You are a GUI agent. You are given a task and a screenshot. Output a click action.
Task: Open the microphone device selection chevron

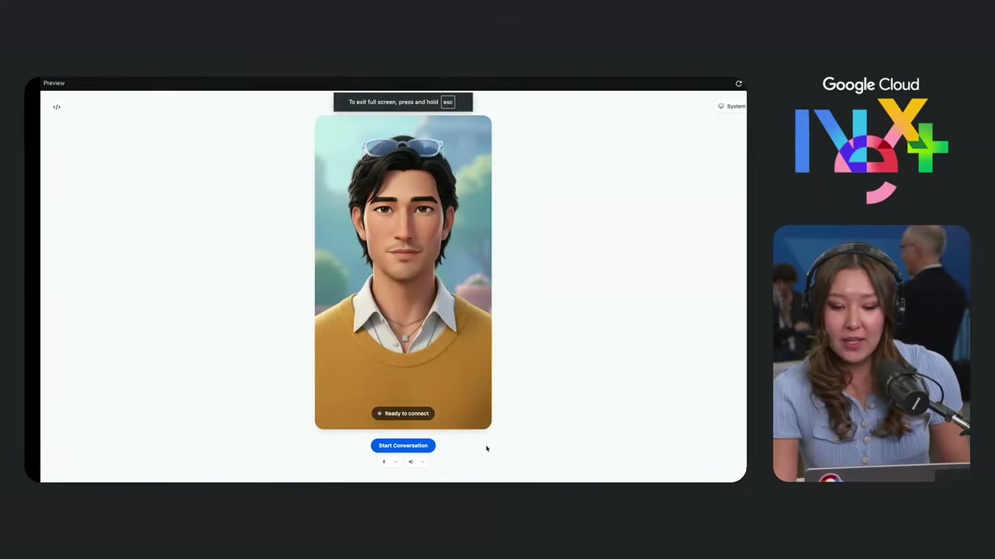(x=395, y=462)
